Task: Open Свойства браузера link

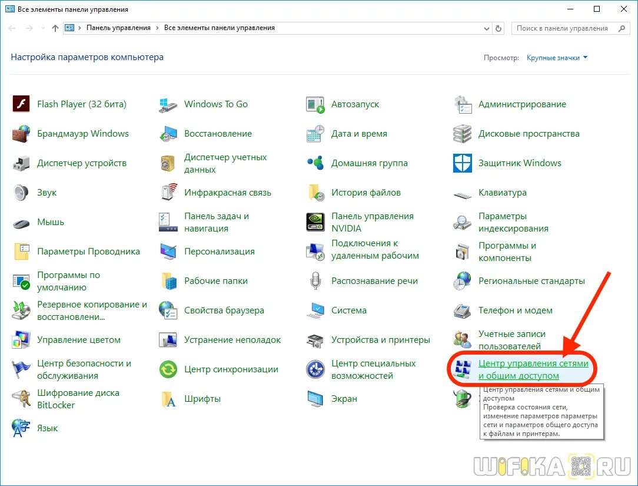Action: point(224,310)
